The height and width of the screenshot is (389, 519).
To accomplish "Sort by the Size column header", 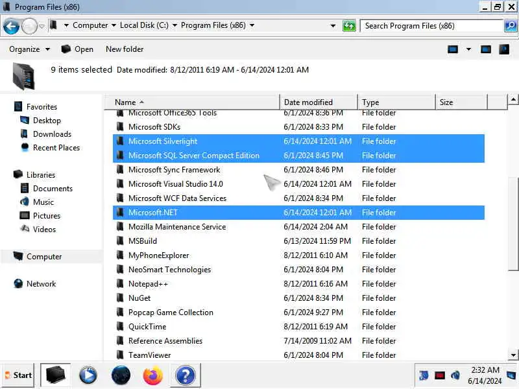I will (x=461, y=102).
